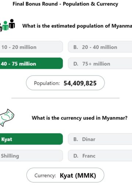Click the Population 54,409,825 result pill
This screenshot has height=185, width=132.
pyautogui.click(x=65, y=83)
